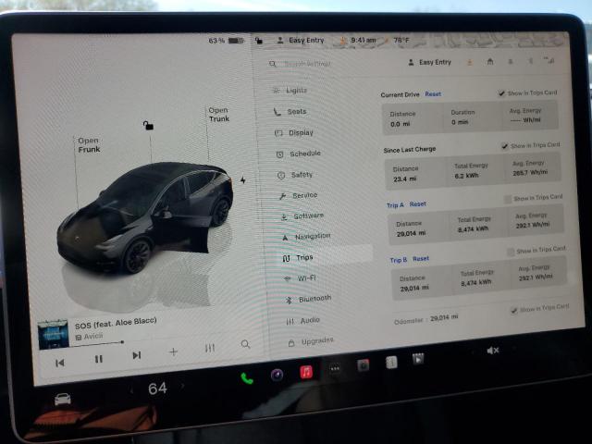Go to Navigation settings
The width and height of the screenshot is (592, 444).
click(306, 237)
